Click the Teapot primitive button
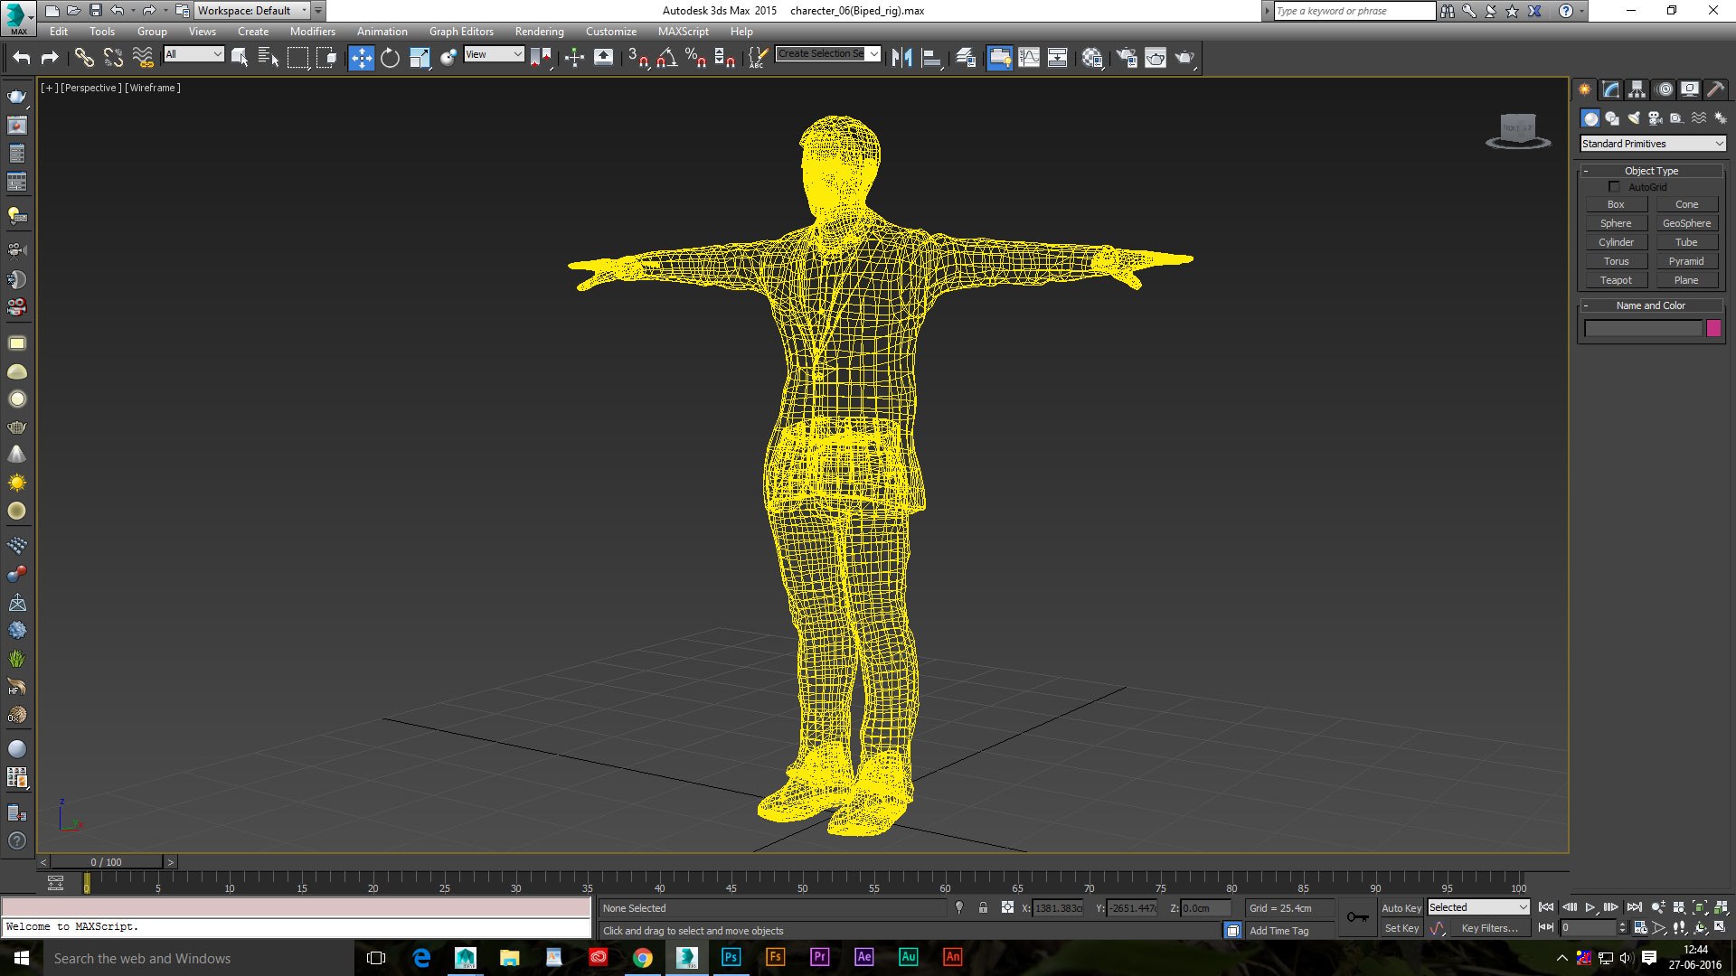The height and width of the screenshot is (976, 1736). [1616, 280]
